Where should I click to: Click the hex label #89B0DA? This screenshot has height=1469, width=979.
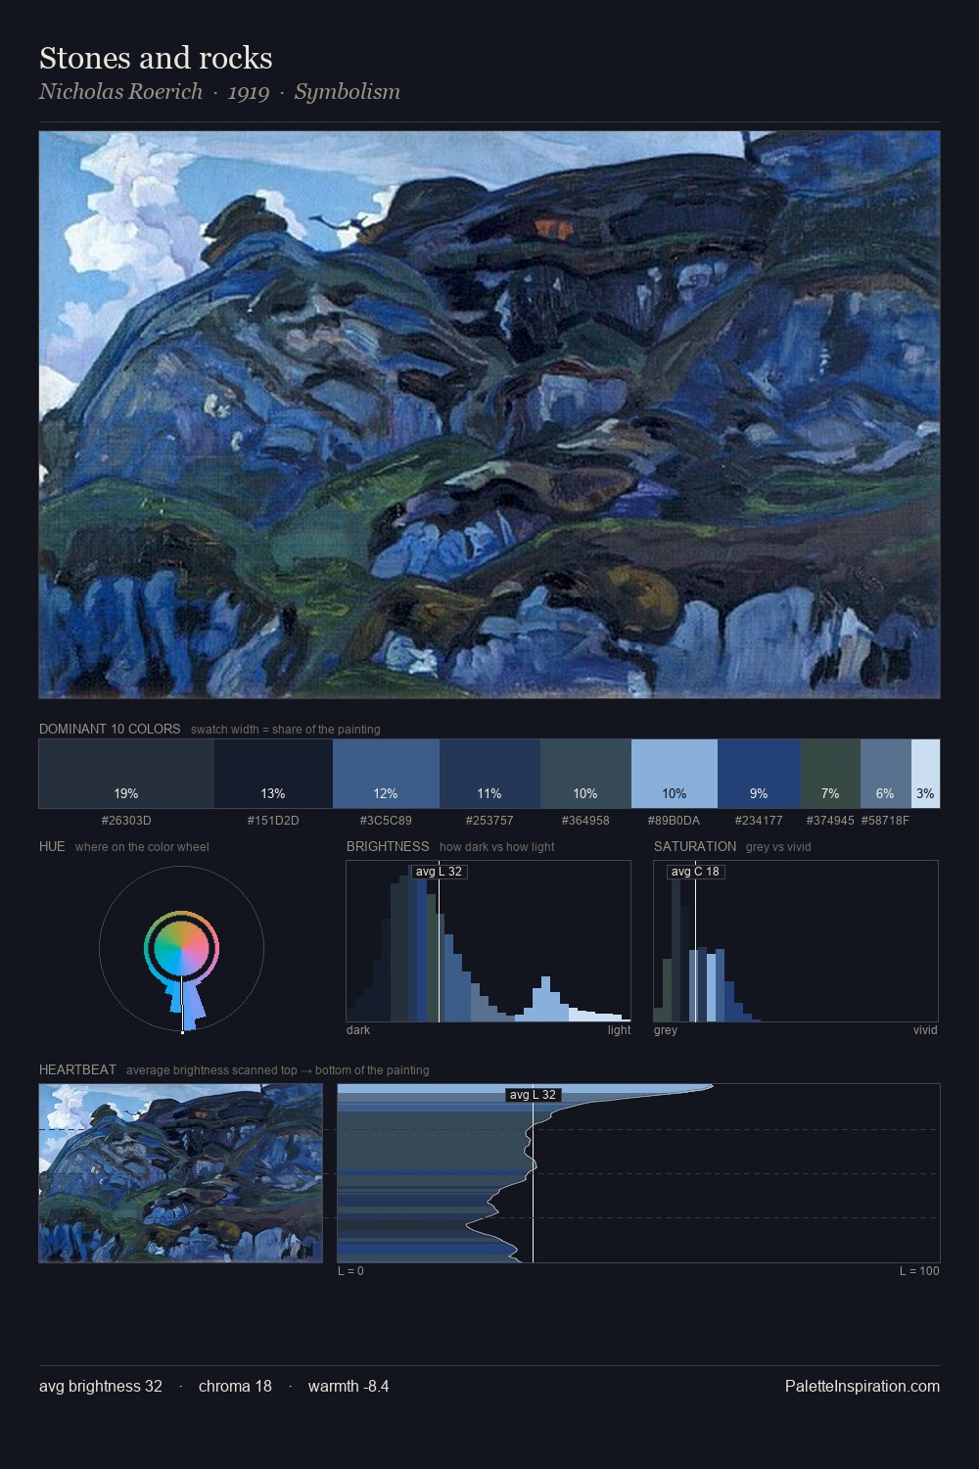click(x=674, y=821)
